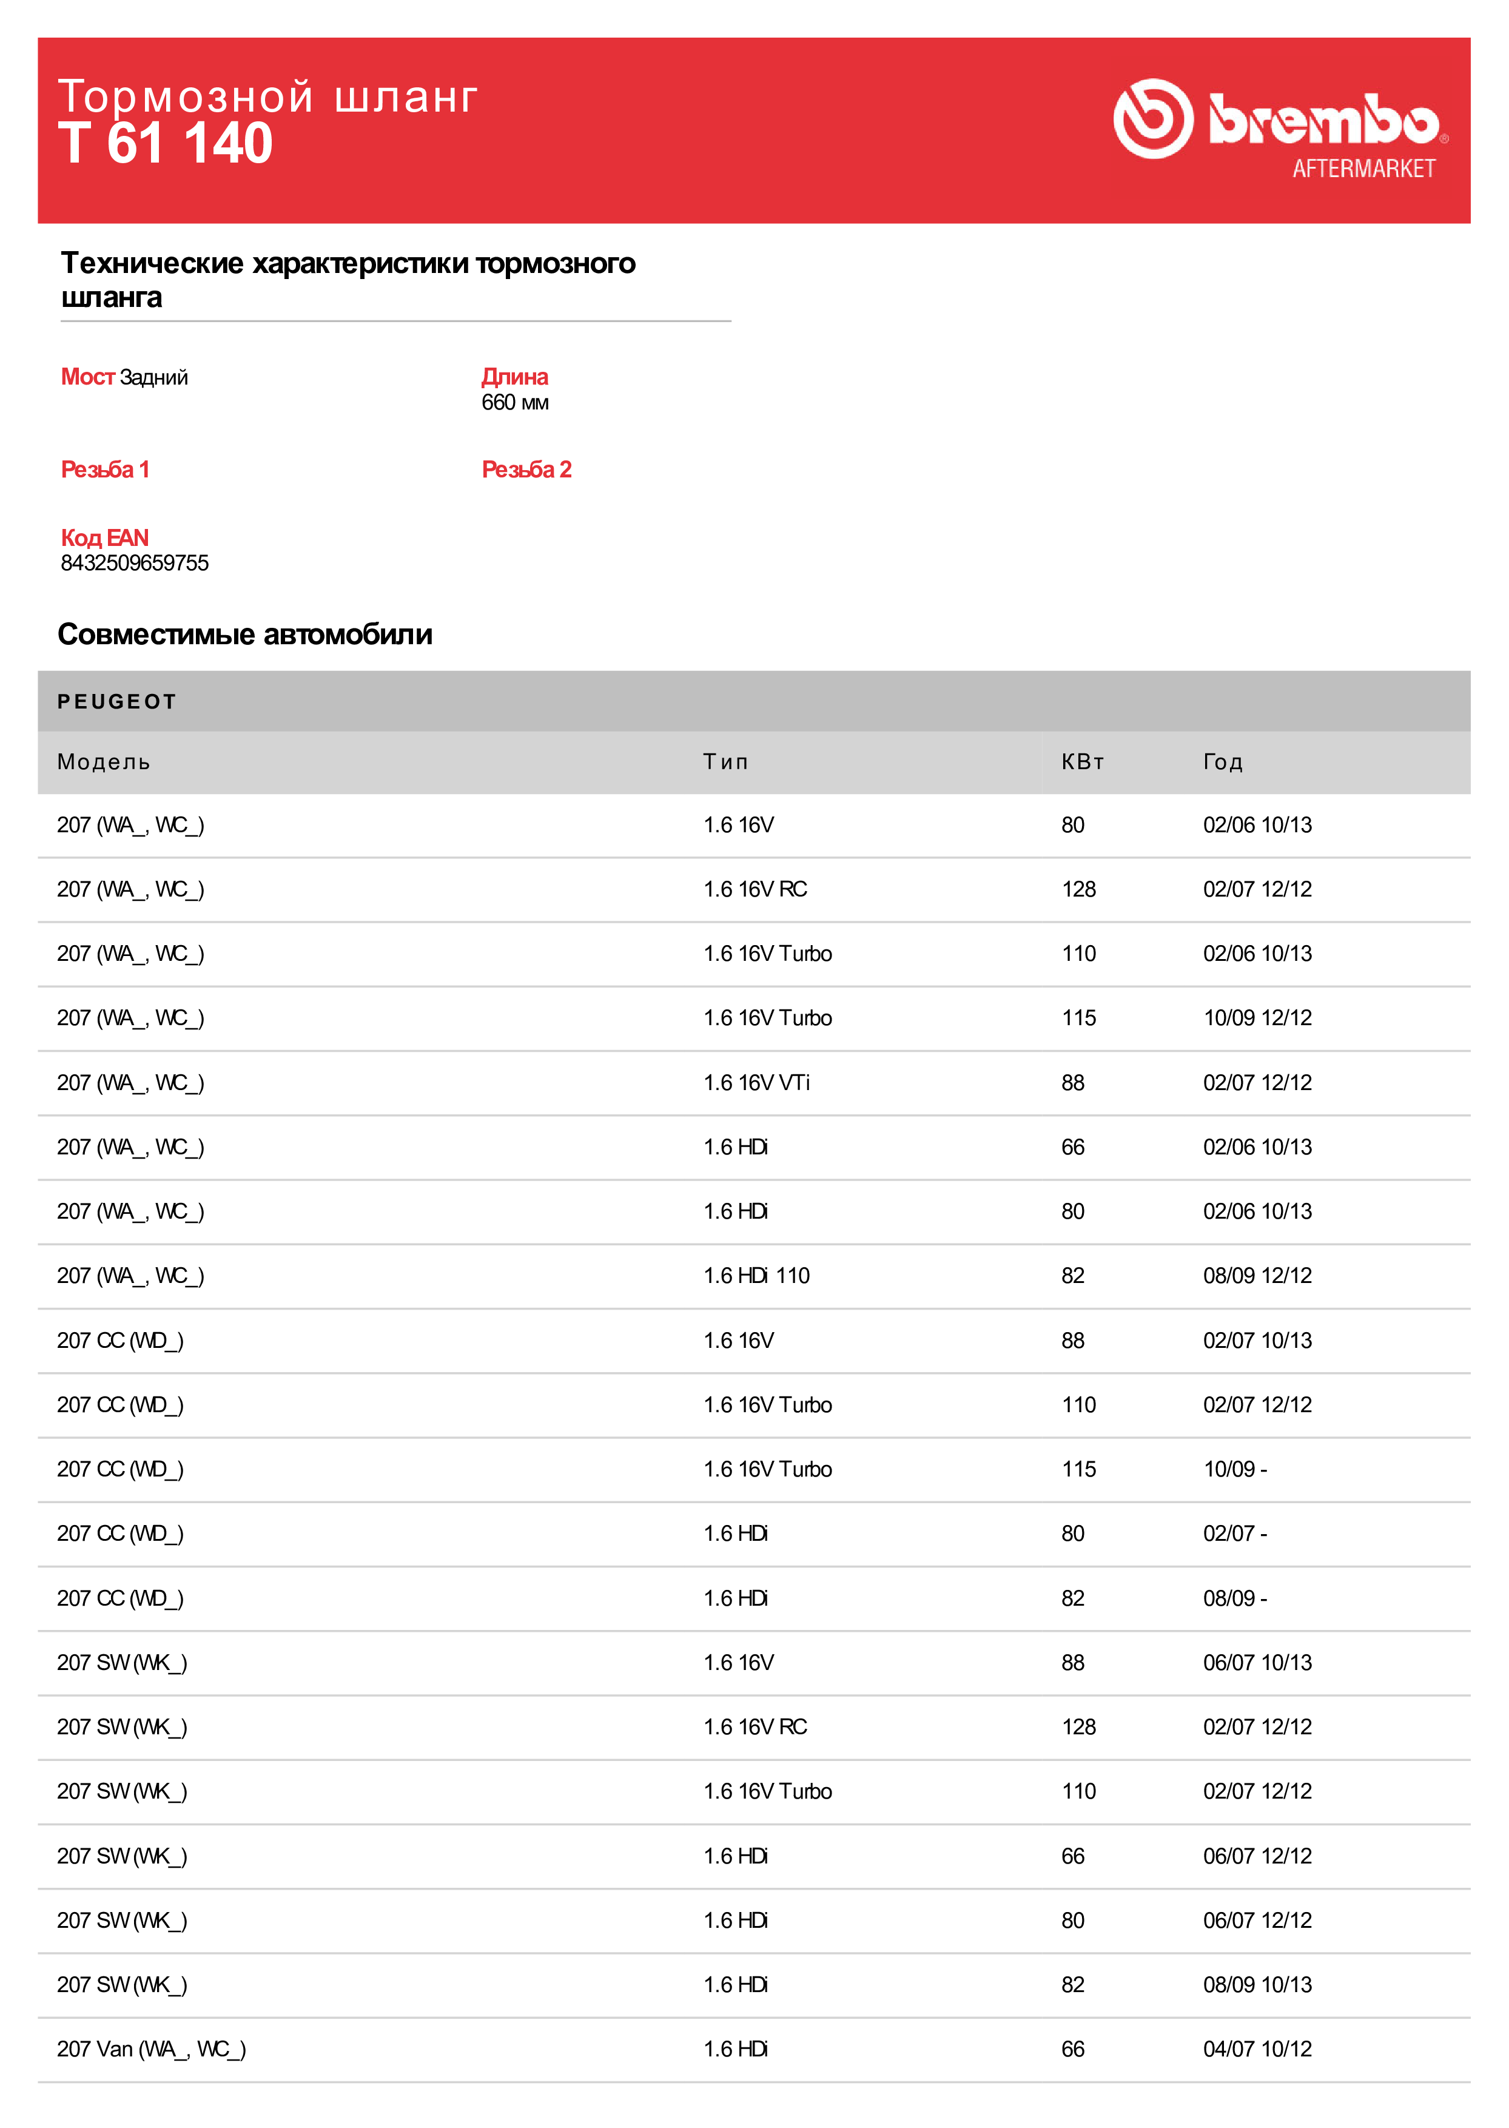The image size is (1509, 2128).
Task: Select the EAN code 8432509659755
Action: pos(135,563)
